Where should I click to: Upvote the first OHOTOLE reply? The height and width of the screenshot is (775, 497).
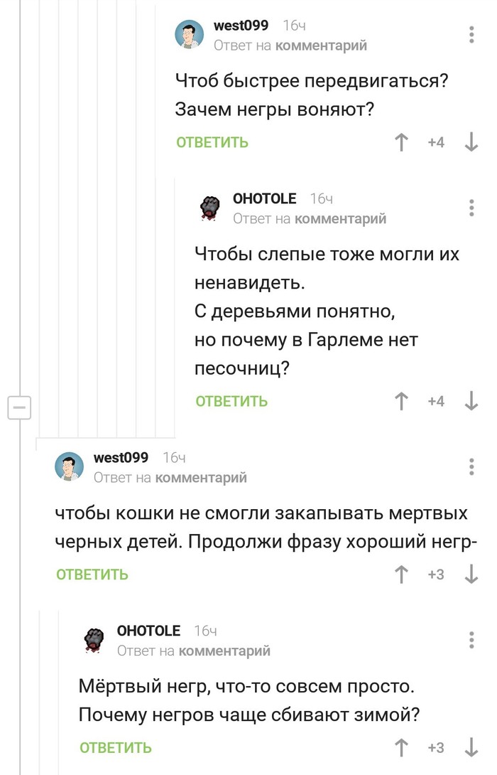point(402,402)
